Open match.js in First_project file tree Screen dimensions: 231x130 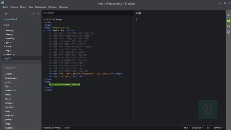[10, 107]
